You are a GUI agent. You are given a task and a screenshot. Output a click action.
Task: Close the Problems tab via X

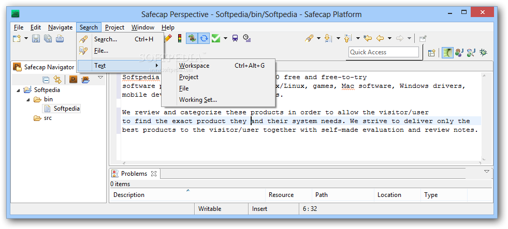click(x=154, y=174)
